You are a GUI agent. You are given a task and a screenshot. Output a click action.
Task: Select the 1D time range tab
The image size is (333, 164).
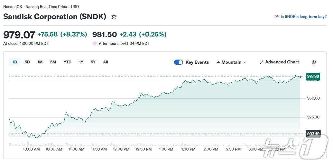coord(15,62)
